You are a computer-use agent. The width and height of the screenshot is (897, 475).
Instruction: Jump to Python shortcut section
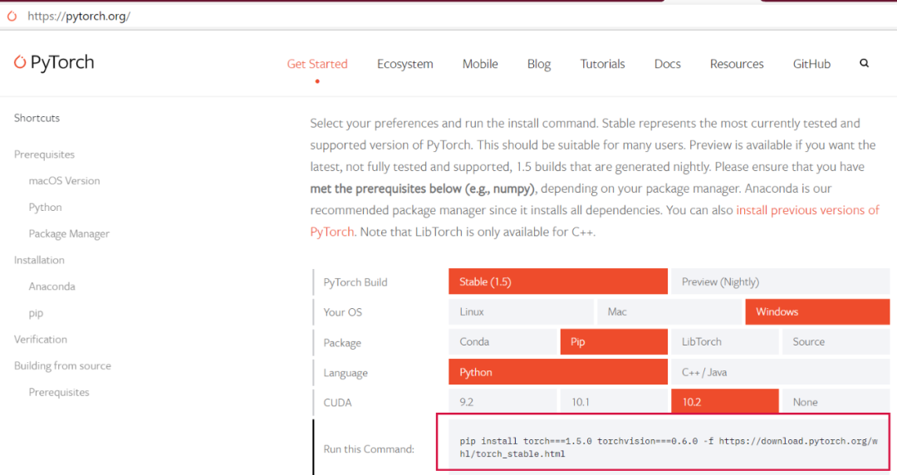[x=45, y=207]
